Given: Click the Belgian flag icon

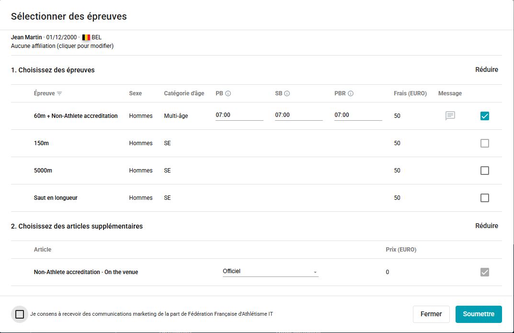Looking at the screenshot, I should (x=86, y=37).
